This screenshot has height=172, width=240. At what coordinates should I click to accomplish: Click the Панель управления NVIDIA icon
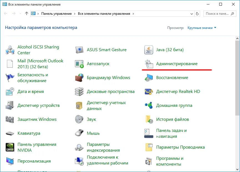tap(10, 147)
